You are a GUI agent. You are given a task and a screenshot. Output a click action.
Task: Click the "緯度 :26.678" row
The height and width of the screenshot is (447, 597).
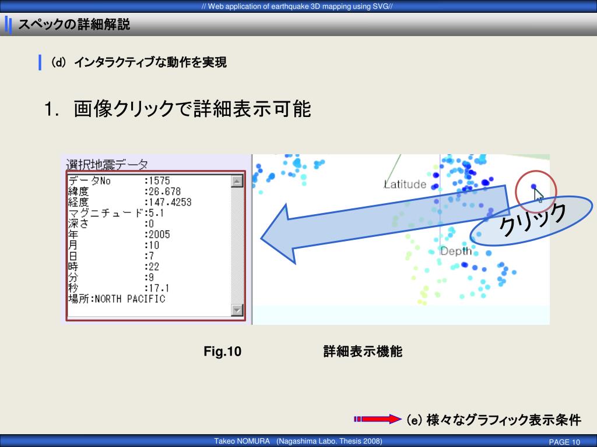pyautogui.click(x=125, y=191)
